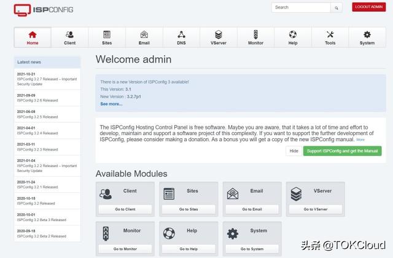Click the LOGOUT ADMIN button
Screen dimensions: 393x258
pos(368,7)
